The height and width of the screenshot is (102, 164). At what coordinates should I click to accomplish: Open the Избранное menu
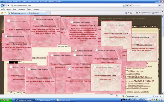pyautogui.click(x=21, y=9)
